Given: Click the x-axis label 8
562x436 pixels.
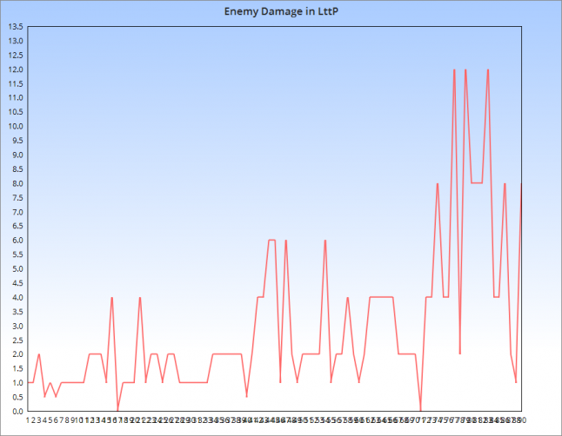Looking at the screenshot, I should coord(67,420).
